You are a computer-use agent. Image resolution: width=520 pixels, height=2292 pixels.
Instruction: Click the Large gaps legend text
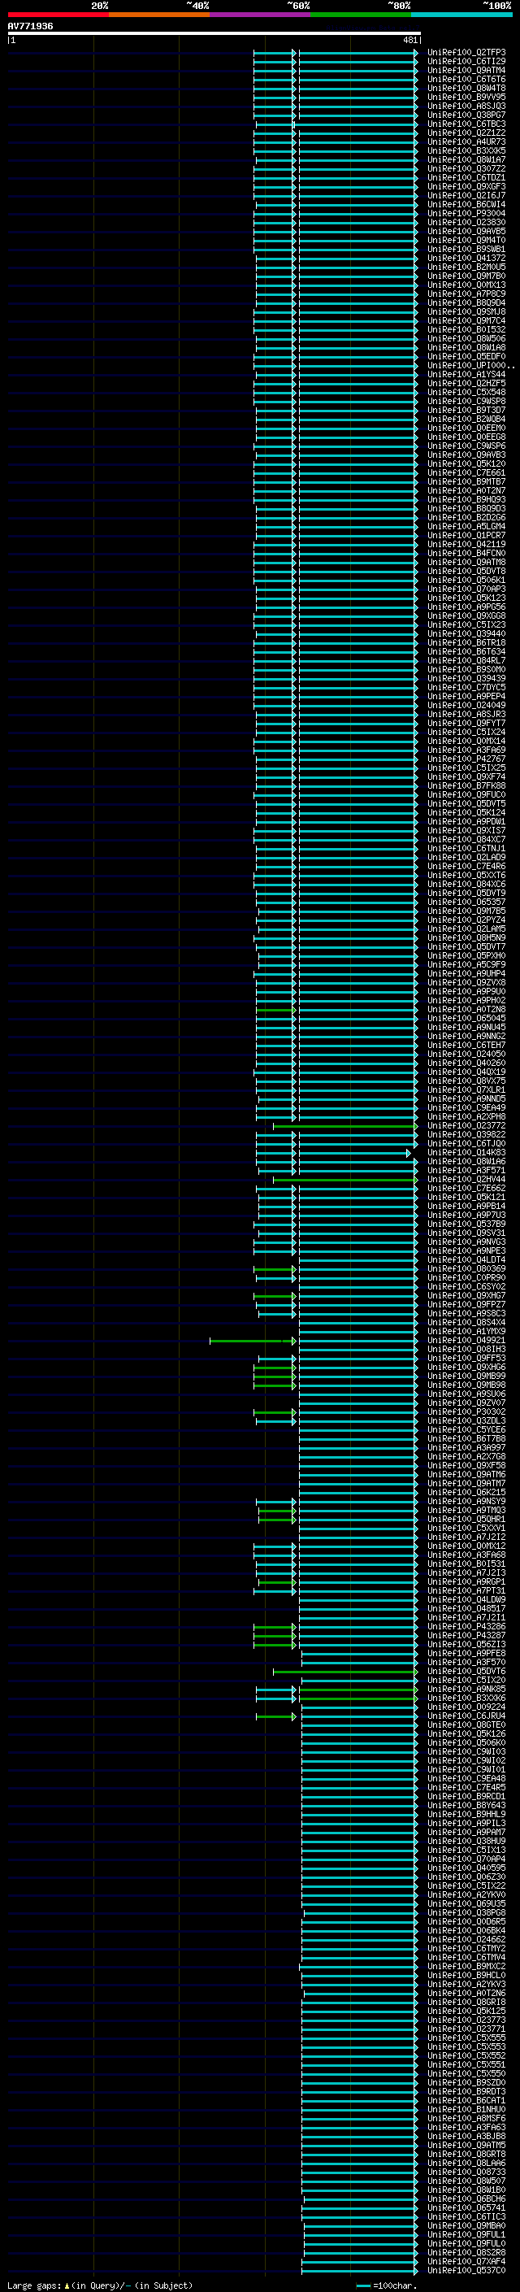tap(100, 2285)
